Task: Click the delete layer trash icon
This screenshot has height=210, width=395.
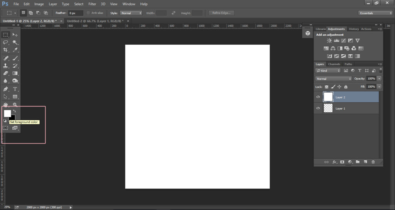Action: point(373,162)
